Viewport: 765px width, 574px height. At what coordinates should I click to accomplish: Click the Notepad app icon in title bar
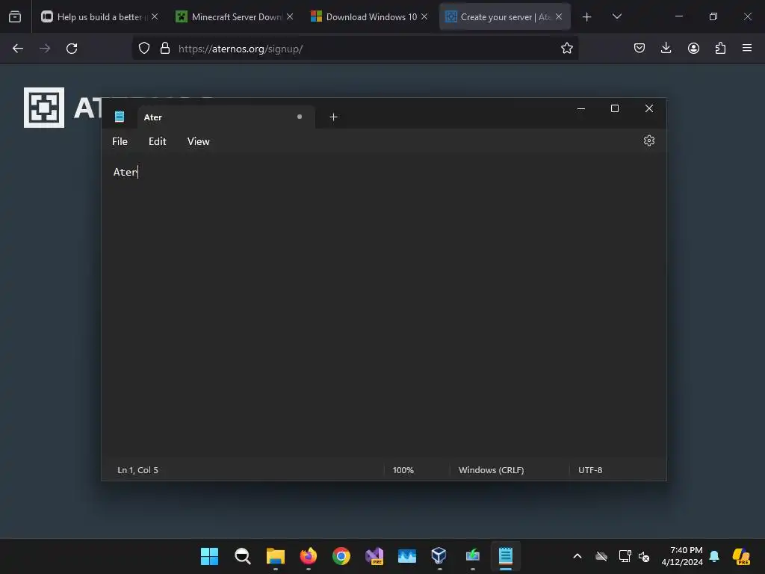(120, 117)
